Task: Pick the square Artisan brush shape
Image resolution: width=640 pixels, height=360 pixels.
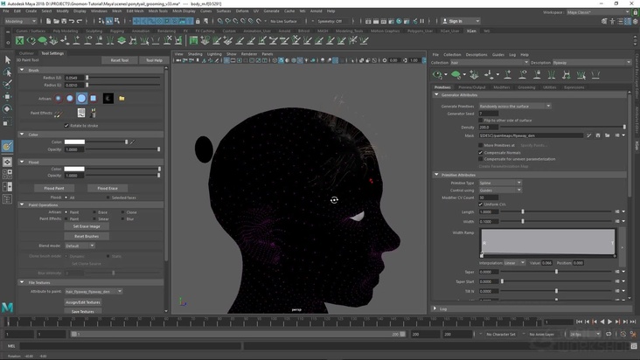Action: pos(94,99)
